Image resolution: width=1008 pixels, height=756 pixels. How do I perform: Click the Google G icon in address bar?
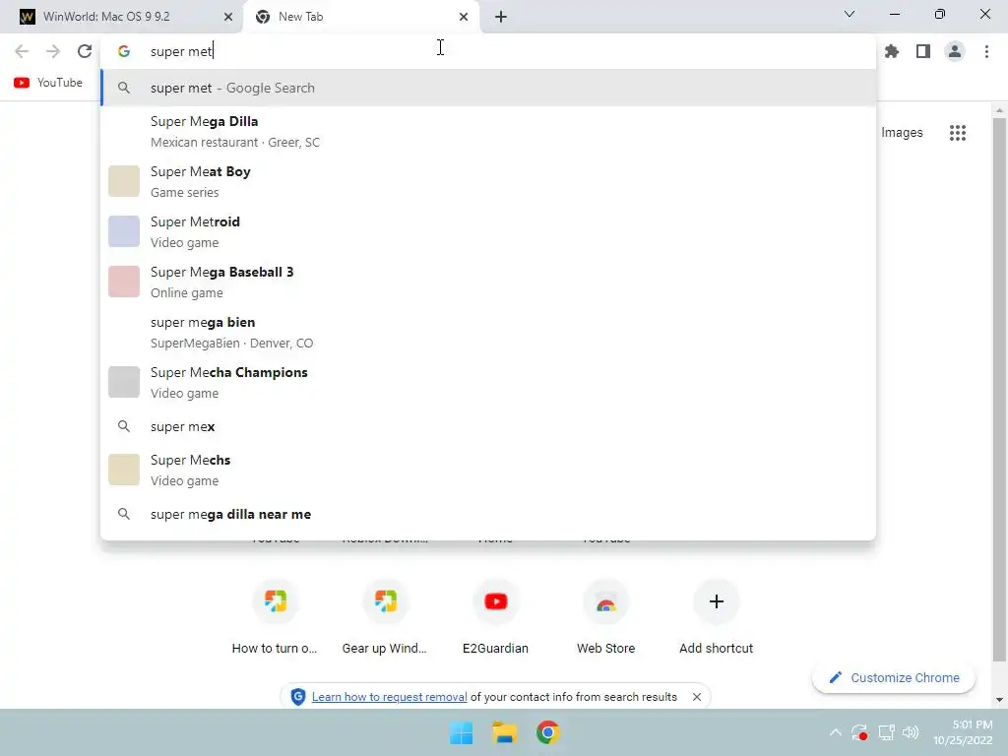(x=124, y=51)
